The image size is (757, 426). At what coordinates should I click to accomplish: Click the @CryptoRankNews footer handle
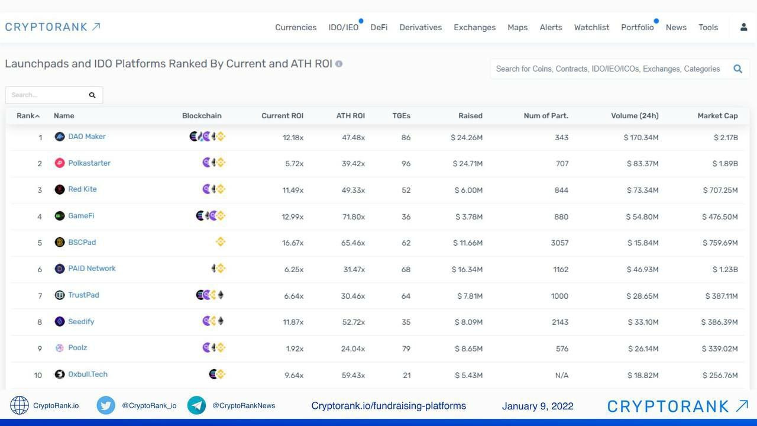pos(244,406)
